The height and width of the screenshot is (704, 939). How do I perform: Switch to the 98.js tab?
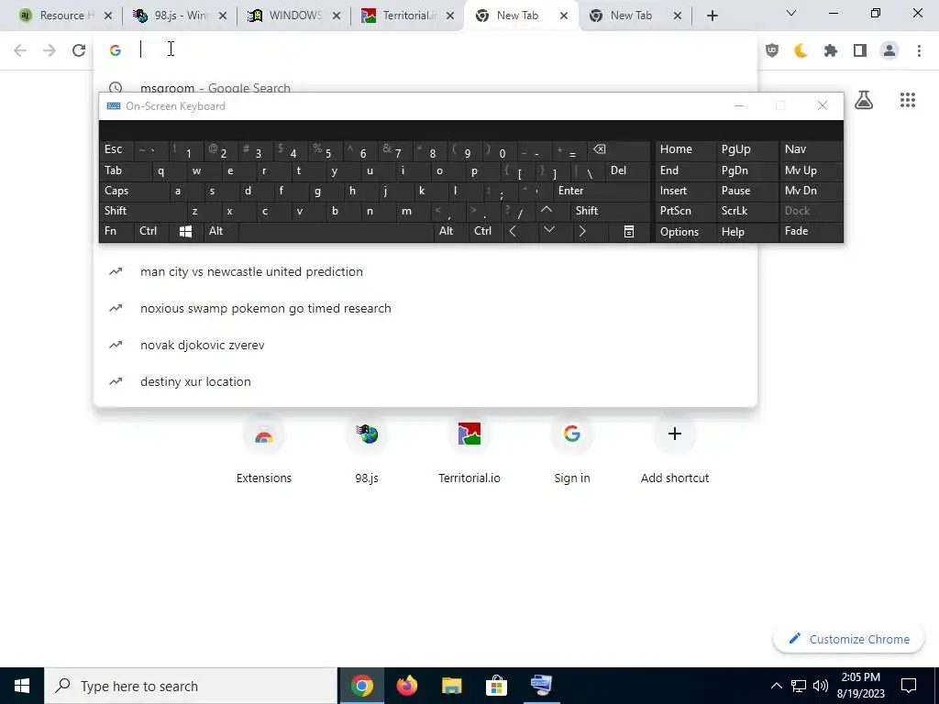point(179,16)
